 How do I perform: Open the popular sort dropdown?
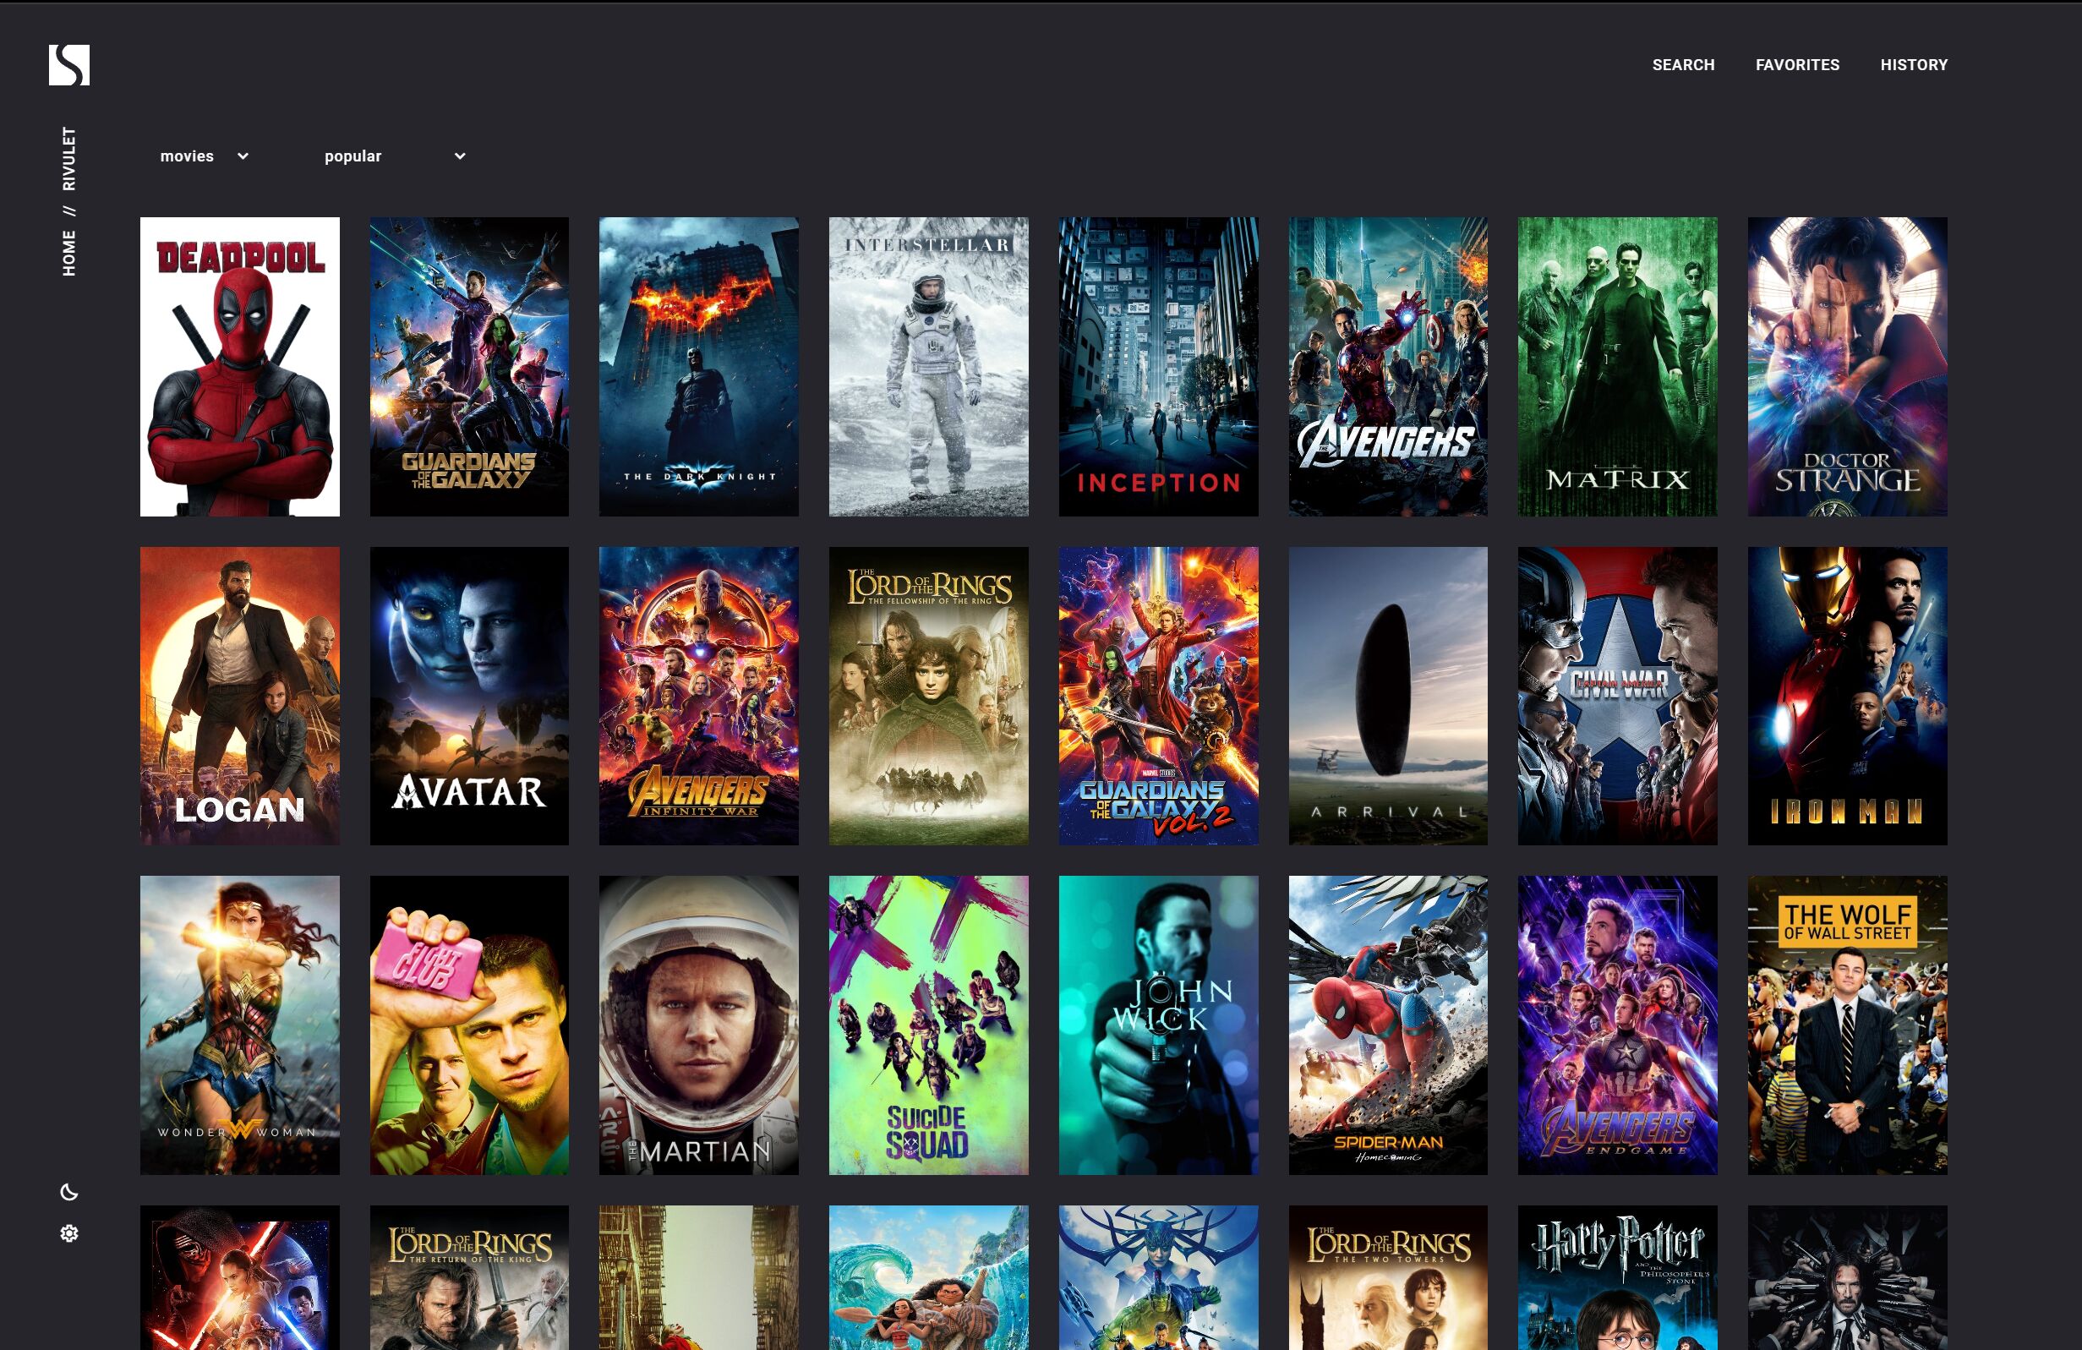(x=396, y=156)
